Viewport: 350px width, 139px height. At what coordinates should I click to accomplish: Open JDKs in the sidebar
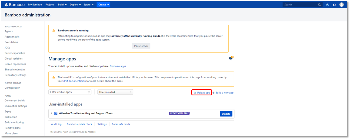click(x=7, y=48)
